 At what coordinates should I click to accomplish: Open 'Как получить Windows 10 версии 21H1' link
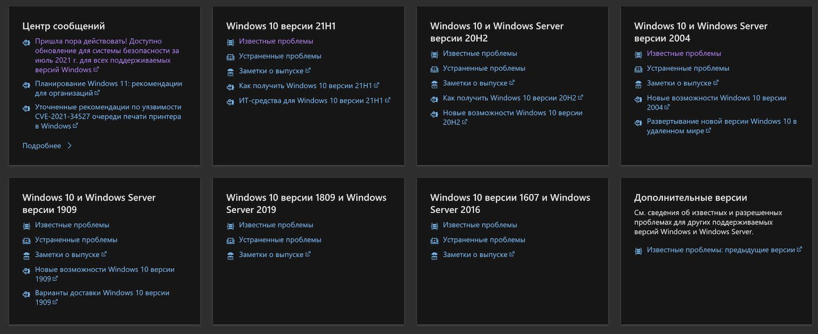[x=305, y=86]
